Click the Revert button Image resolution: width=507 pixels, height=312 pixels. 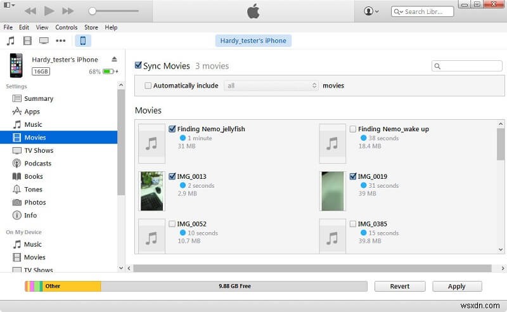[x=400, y=286]
